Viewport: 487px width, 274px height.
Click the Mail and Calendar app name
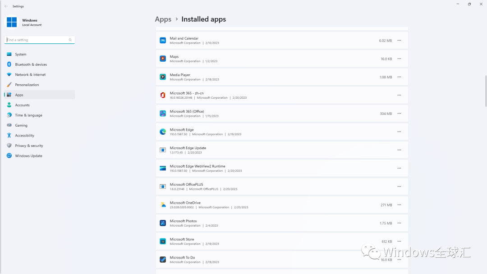[184, 38]
